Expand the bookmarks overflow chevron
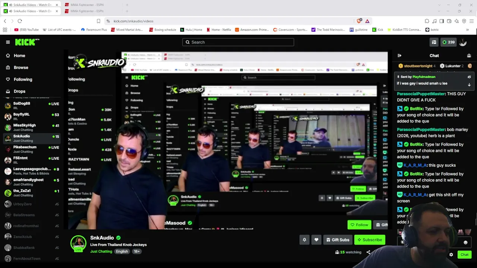This screenshot has width=477, height=268. pos(467,30)
